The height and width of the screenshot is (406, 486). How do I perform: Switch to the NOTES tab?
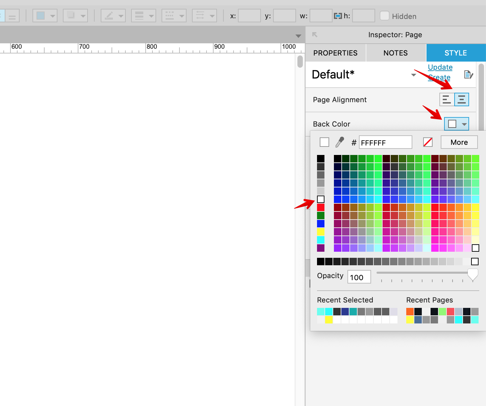coord(396,53)
